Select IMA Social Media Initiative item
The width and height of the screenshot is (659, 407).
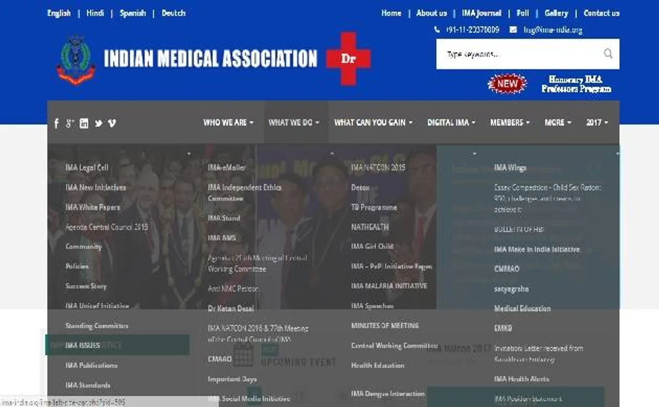pyautogui.click(x=249, y=398)
